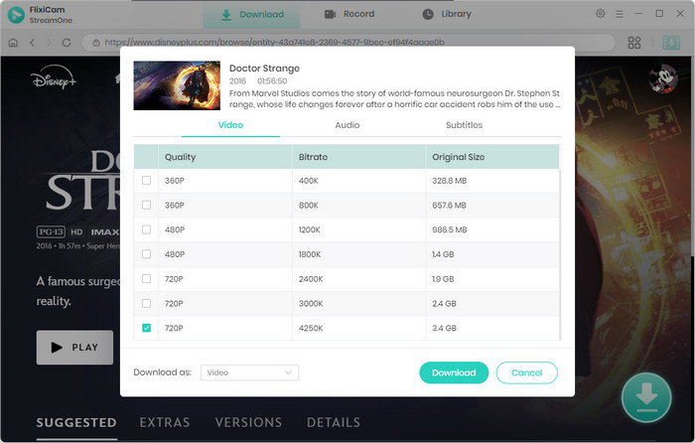Open the SUGGESTED section tab
695x443 pixels.
click(76, 422)
